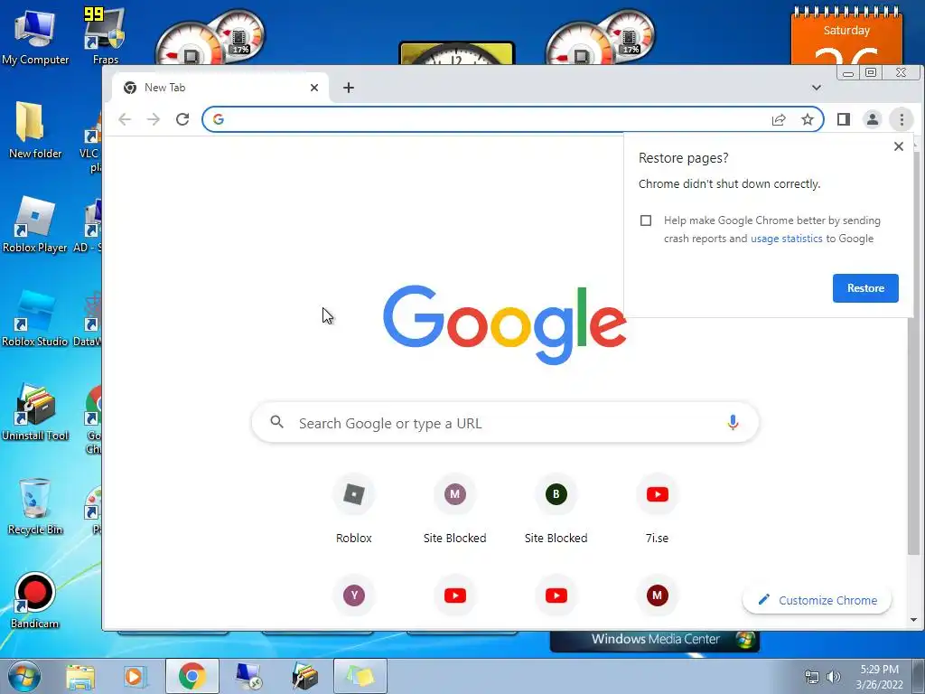Share this page via the share icon
The image size is (925, 694).
click(779, 120)
